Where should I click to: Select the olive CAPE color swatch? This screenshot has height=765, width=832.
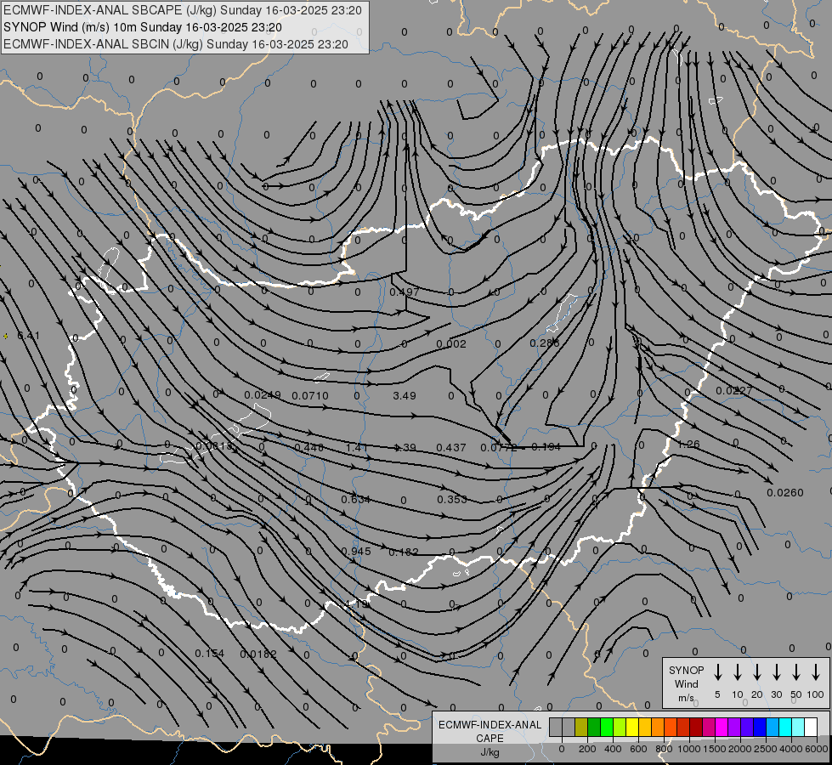(x=581, y=727)
